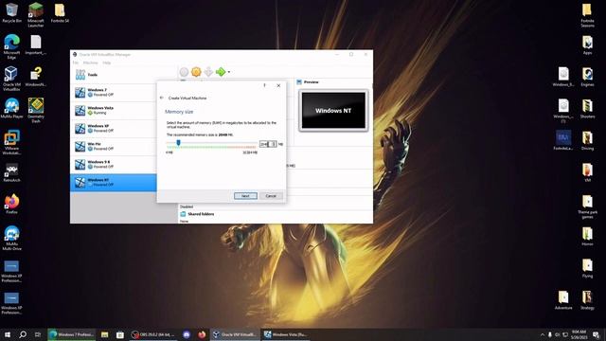Open the Apps folder on desktop

click(587, 45)
